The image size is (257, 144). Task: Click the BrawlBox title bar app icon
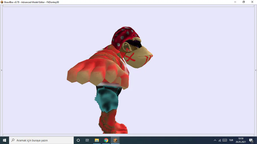pyautogui.click(x=2, y=2)
